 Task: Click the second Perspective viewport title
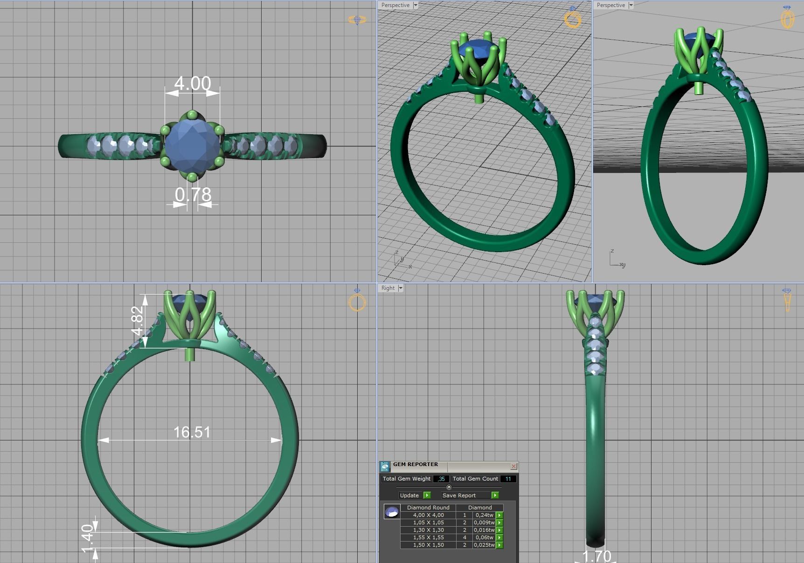click(610, 5)
